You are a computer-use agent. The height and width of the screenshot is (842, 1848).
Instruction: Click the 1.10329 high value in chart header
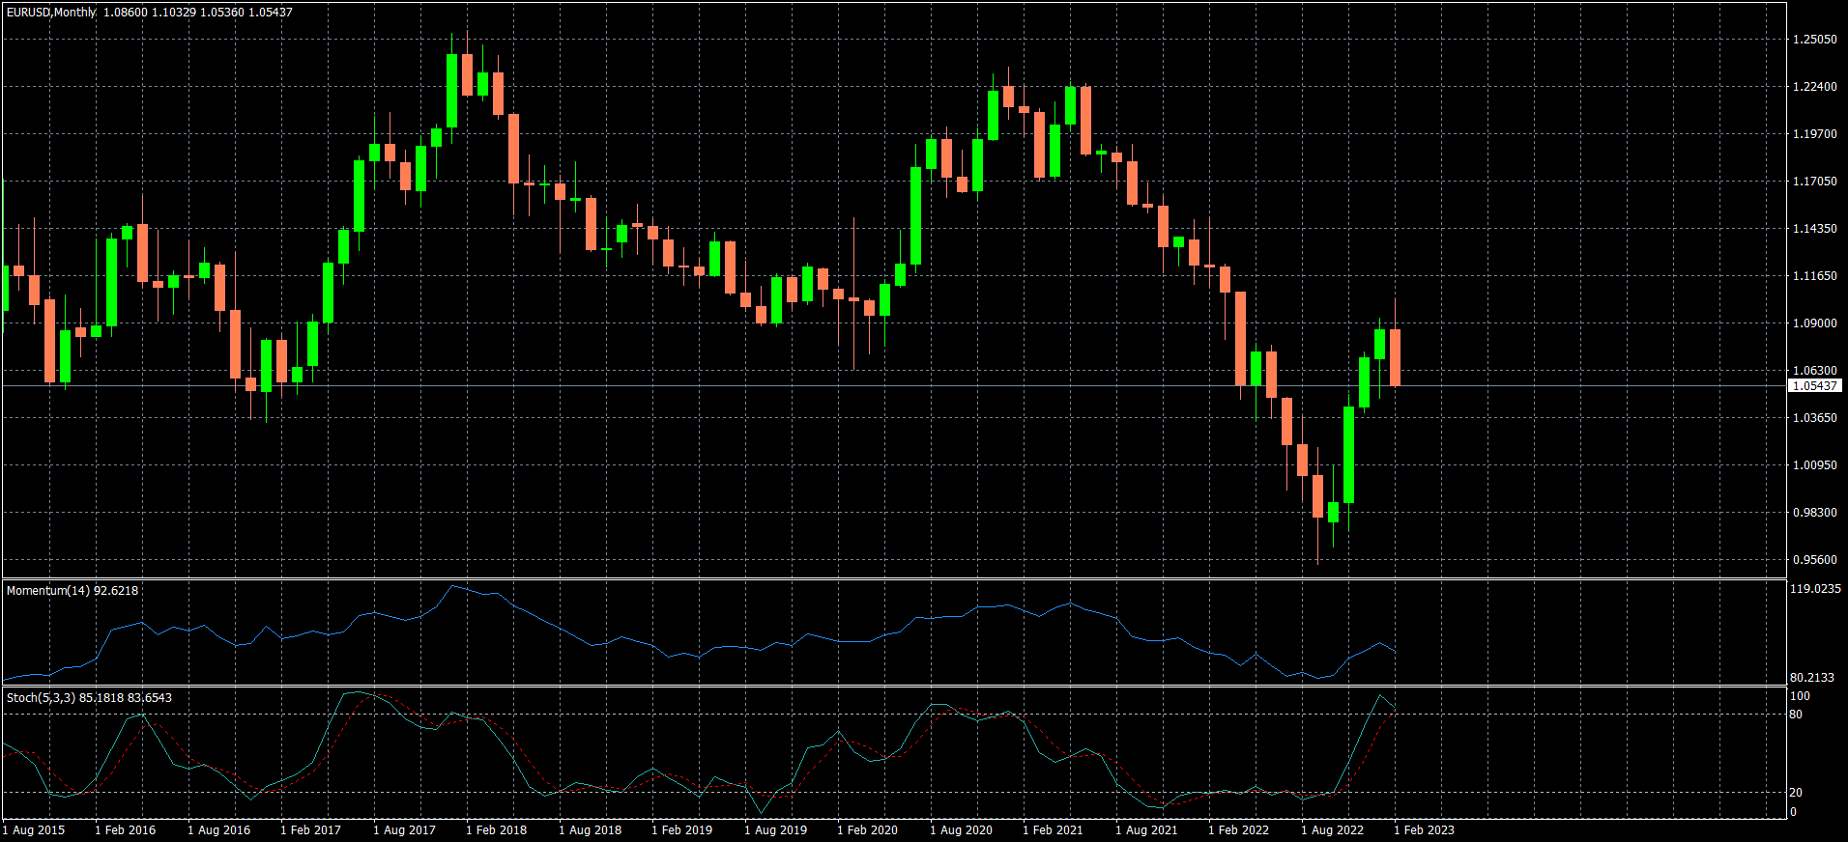[173, 13]
